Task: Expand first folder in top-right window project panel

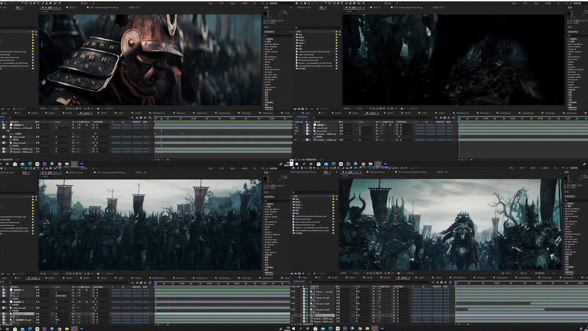Action: 294,34
